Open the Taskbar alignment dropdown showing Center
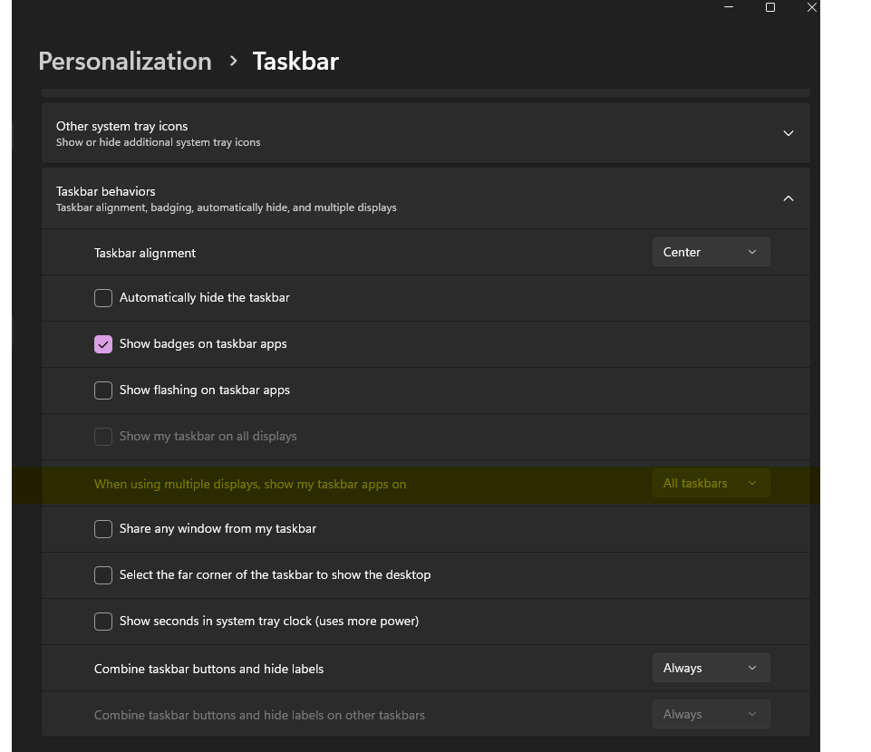Screen dimensions: 871x752 pyautogui.click(x=711, y=252)
